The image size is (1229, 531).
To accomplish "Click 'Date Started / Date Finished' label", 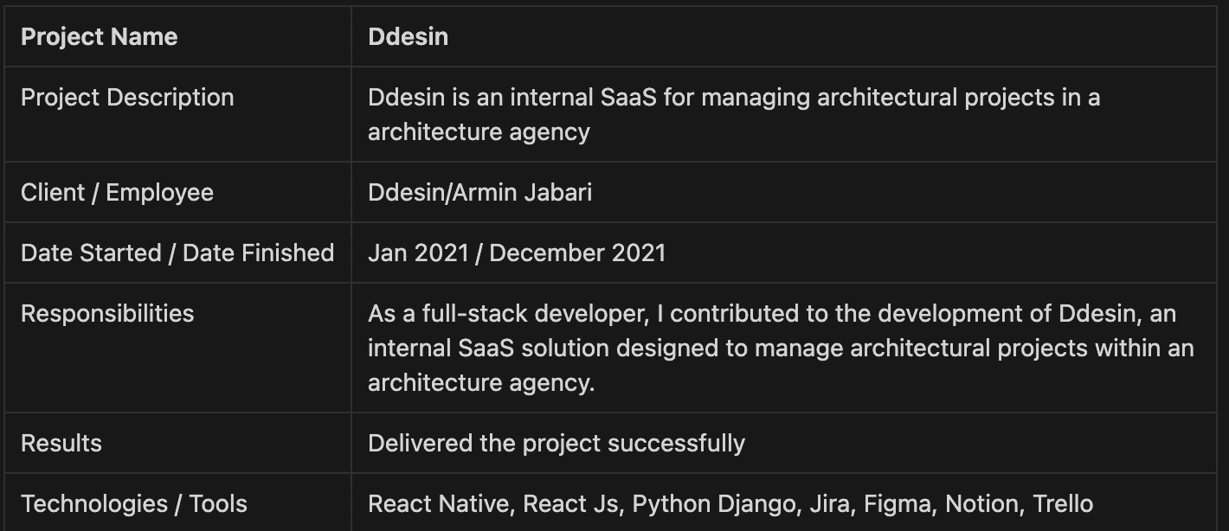I will 177,253.
